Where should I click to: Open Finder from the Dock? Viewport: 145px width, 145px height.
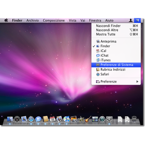tap(10, 119)
